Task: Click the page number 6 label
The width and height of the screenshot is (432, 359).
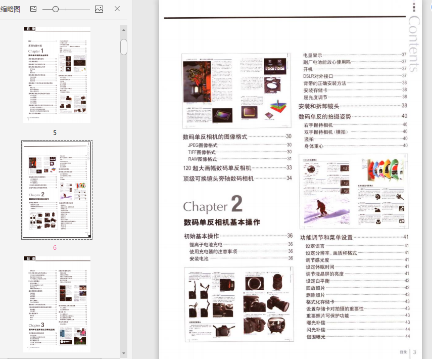Action: pyautogui.click(x=55, y=248)
